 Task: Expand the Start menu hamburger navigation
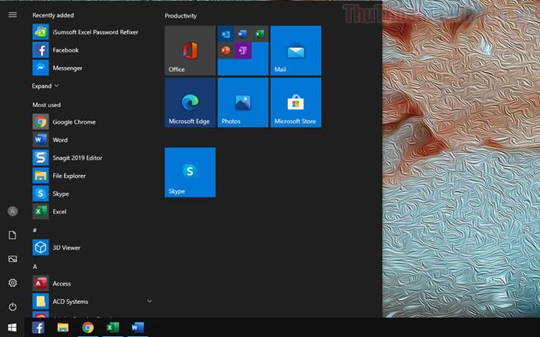point(12,15)
